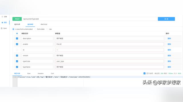The height and width of the screenshot is (102, 183).
Task: Click the 操作 column header
Action: point(167,33)
